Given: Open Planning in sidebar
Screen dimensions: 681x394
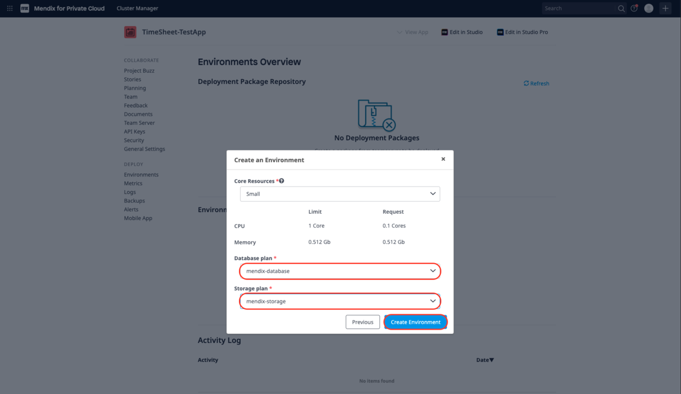Looking at the screenshot, I should [x=135, y=88].
